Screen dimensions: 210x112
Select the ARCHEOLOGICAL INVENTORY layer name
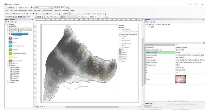pos(19,34)
